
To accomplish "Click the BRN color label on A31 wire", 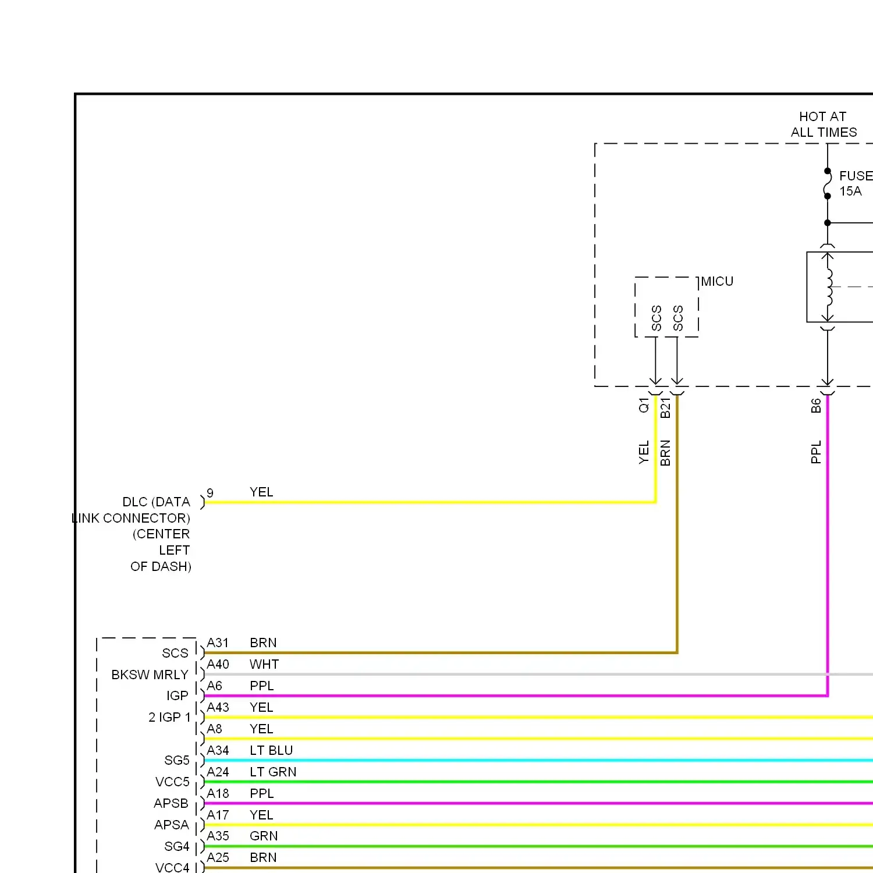I will click(x=263, y=643).
